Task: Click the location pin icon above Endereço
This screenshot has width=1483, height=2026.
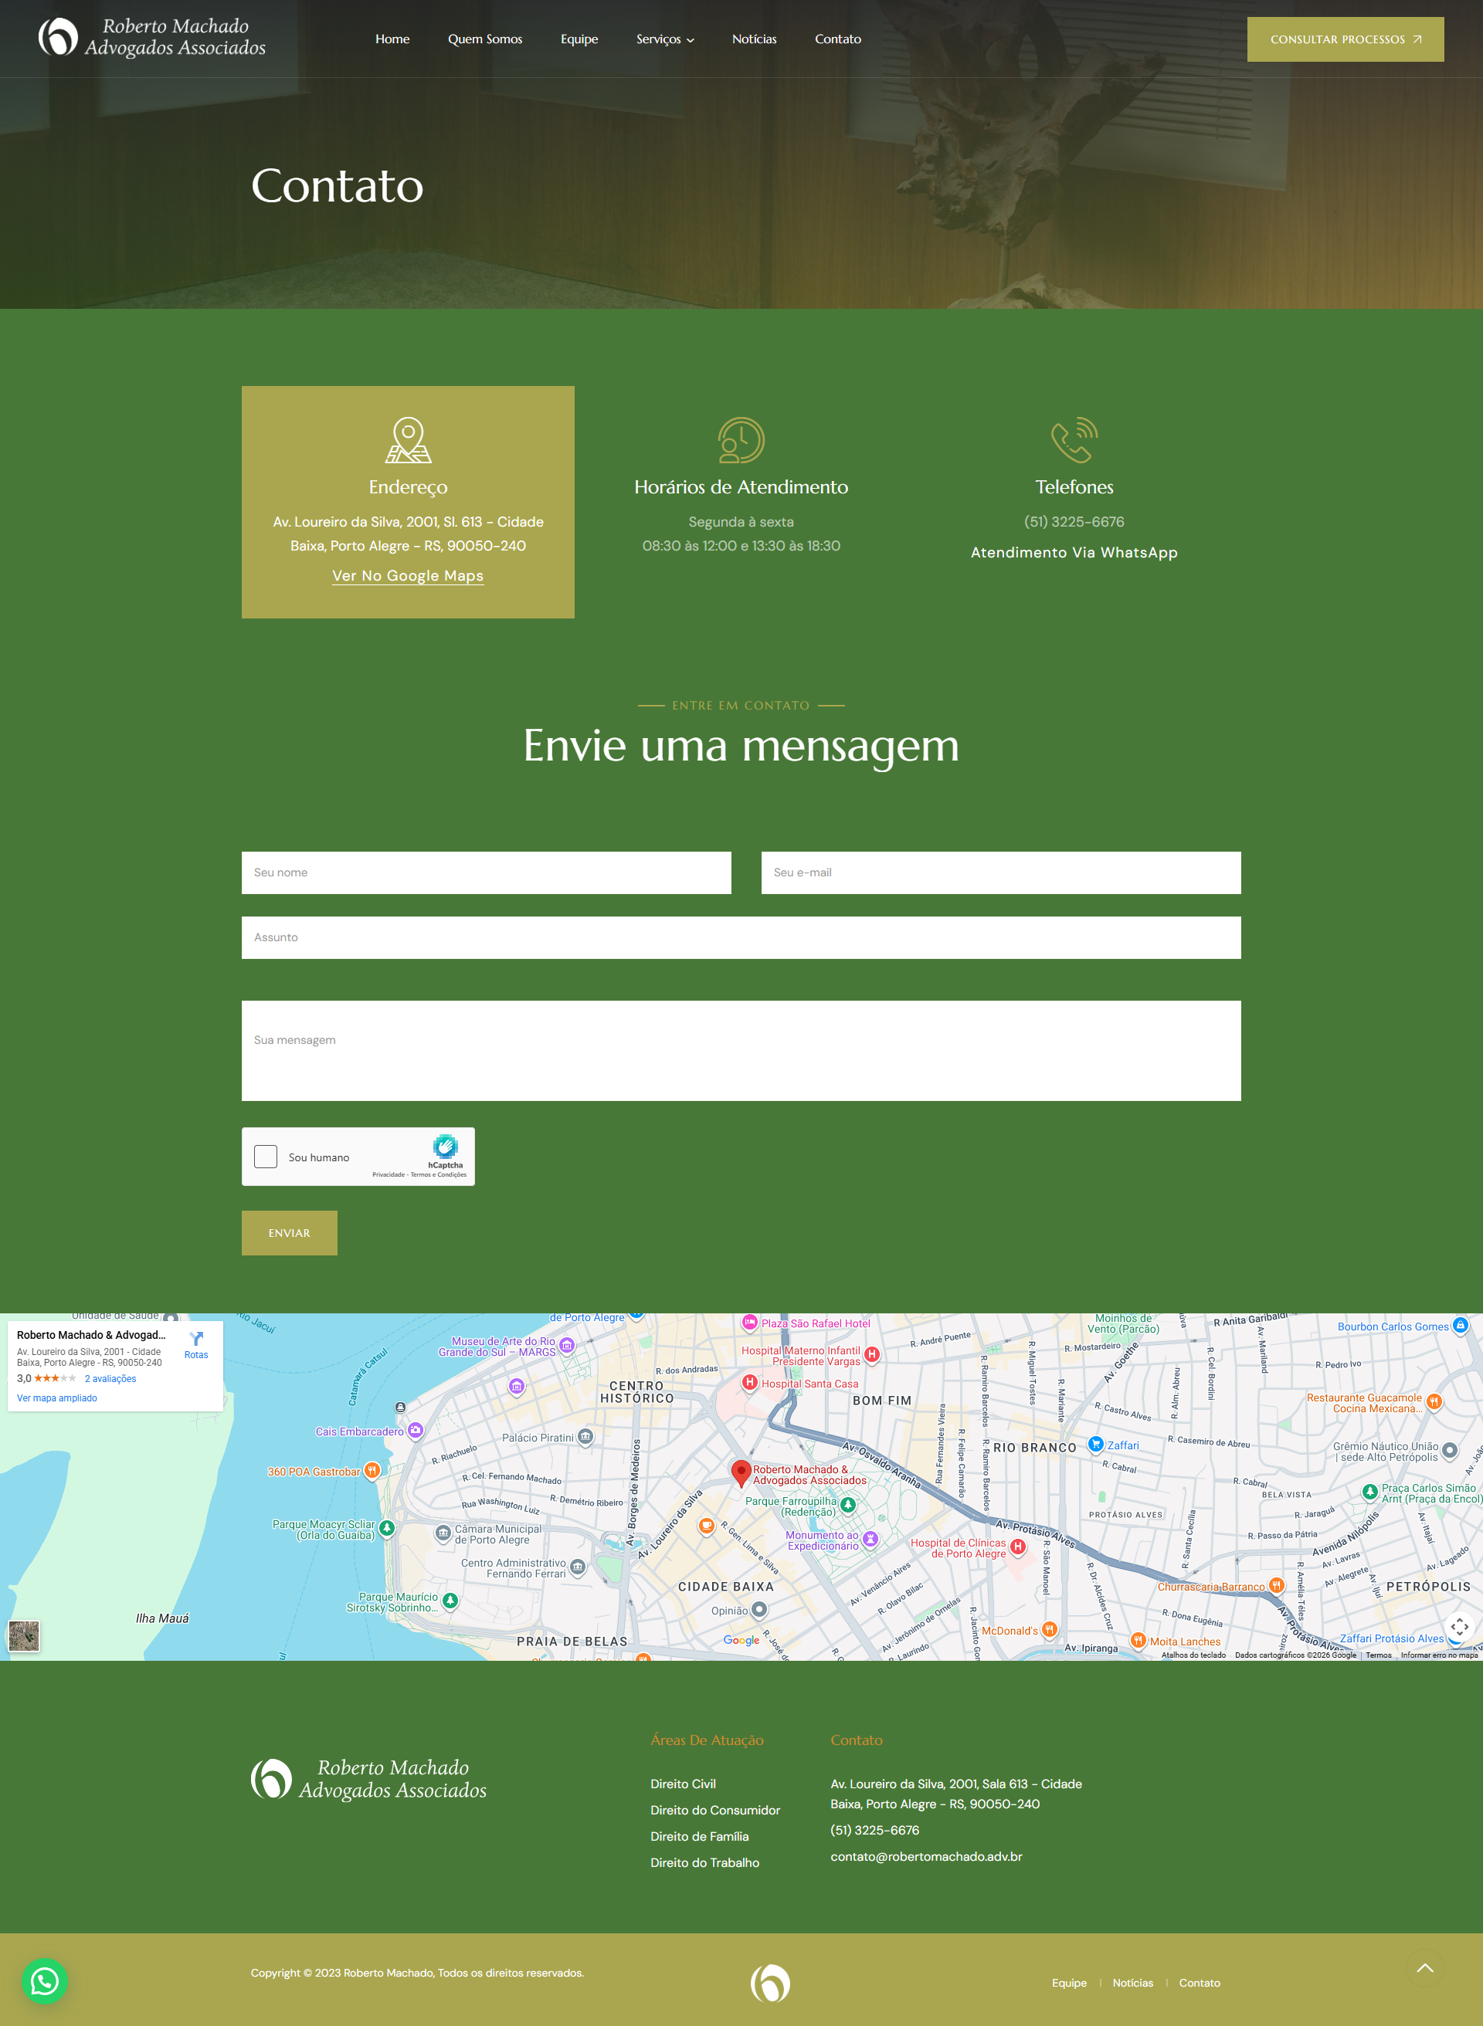Action: point(408,441)
